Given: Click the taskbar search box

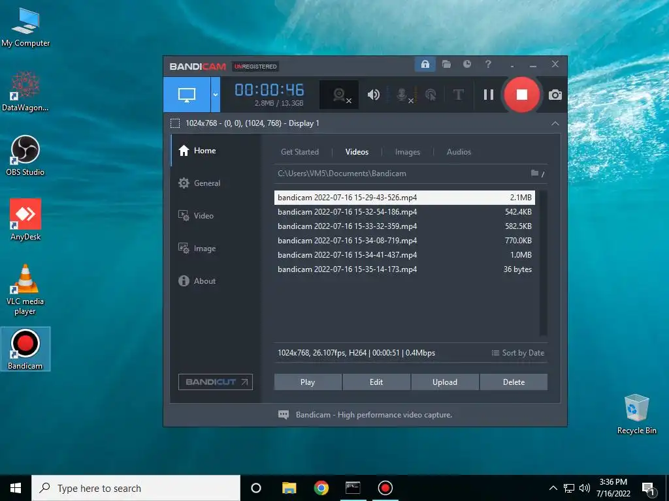Looking at the screenshot, I should 136,488.
